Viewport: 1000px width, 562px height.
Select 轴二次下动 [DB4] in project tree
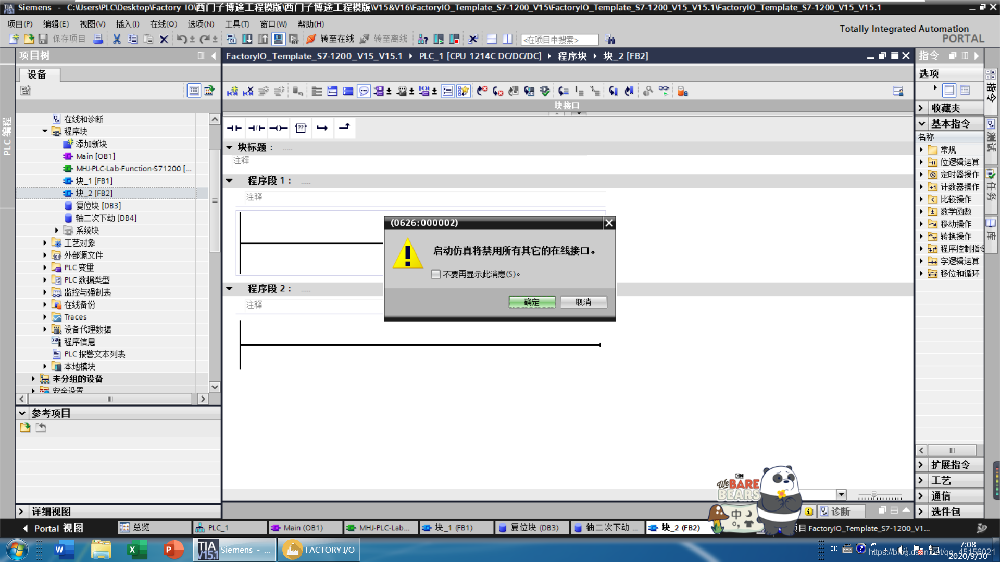pyautogui.click(x=106, y=218)
